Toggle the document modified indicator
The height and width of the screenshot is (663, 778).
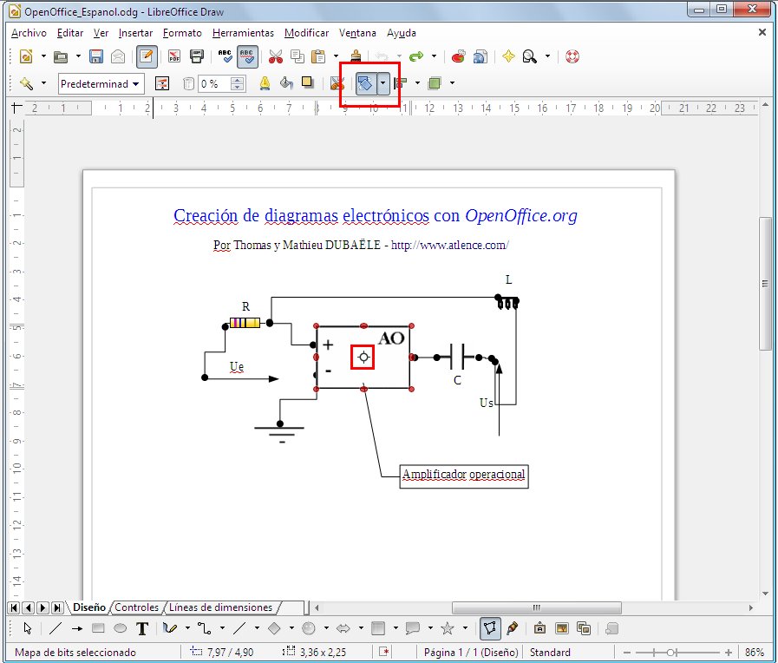pyautogui.click(x=384, y=652)
